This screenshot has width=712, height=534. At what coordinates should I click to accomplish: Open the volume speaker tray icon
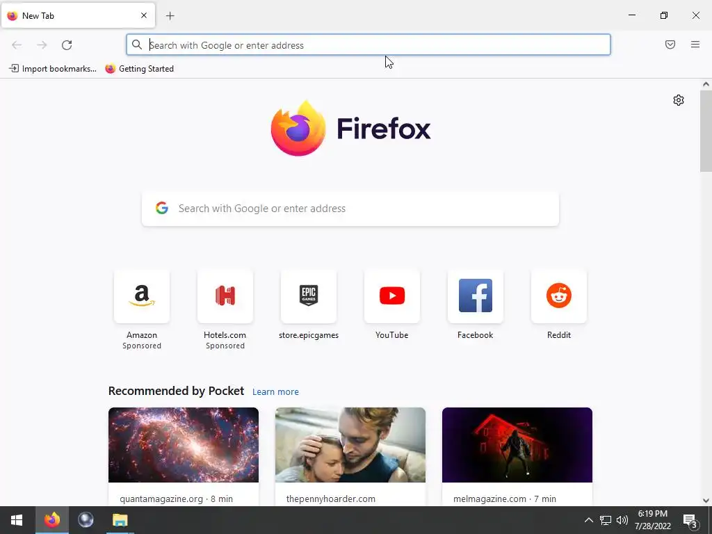click(x=622, y=520)
